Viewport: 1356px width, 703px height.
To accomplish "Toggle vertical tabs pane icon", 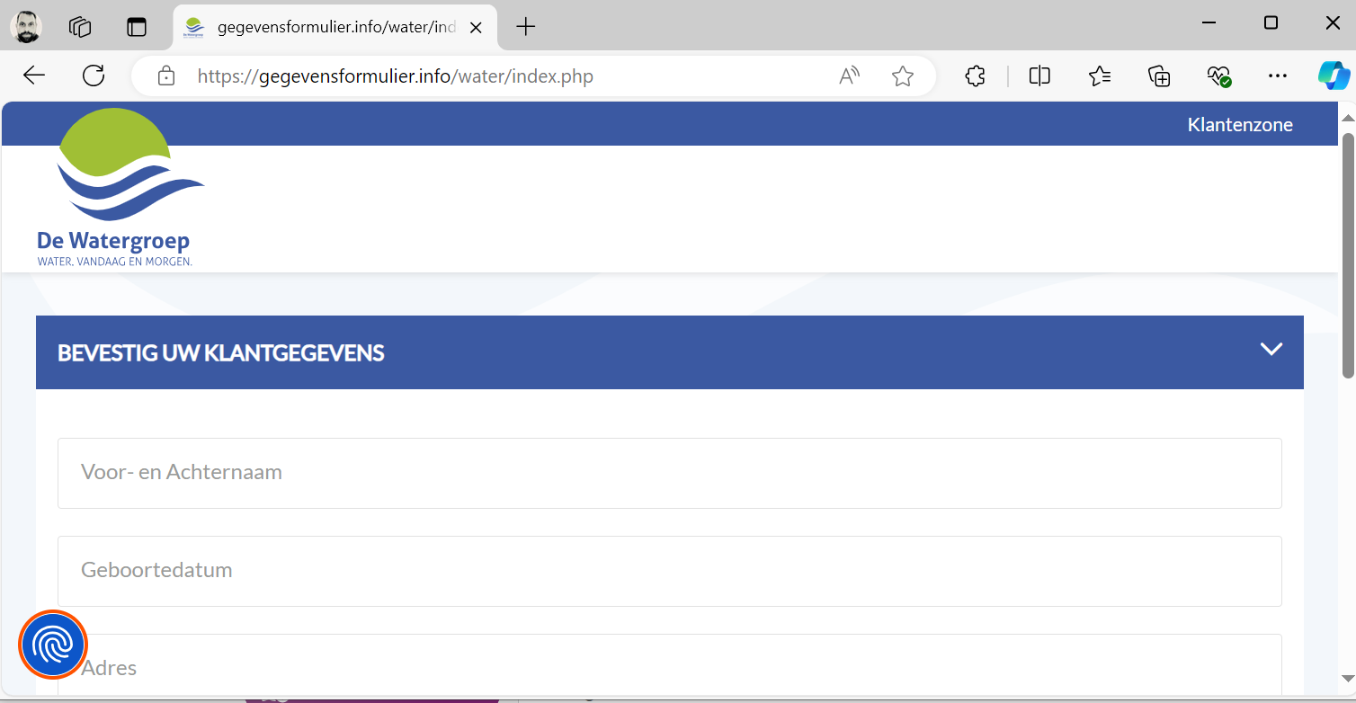I will (137, 27).
